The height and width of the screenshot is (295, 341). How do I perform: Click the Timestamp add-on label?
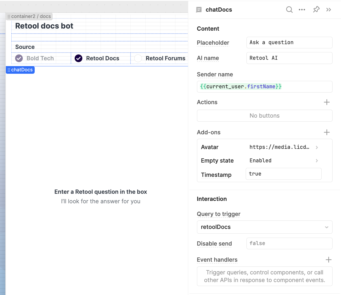[216, 175]
